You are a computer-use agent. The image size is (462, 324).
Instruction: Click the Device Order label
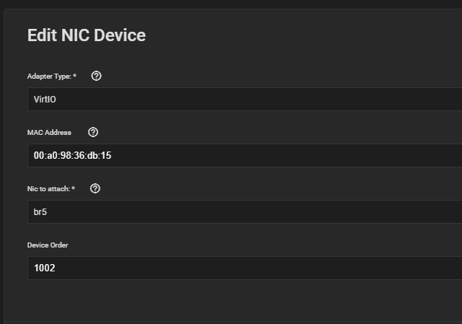pyautogui.click(x=48, y=245)
